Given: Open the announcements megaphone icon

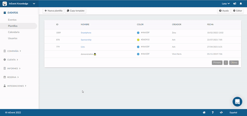Looking at the screenshot, I should 235,4.
